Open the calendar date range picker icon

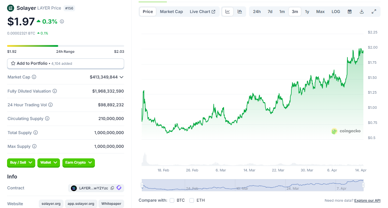[x=349, y=11]
